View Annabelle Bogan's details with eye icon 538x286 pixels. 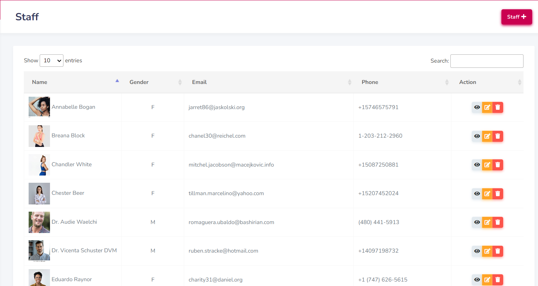(477, 107)
